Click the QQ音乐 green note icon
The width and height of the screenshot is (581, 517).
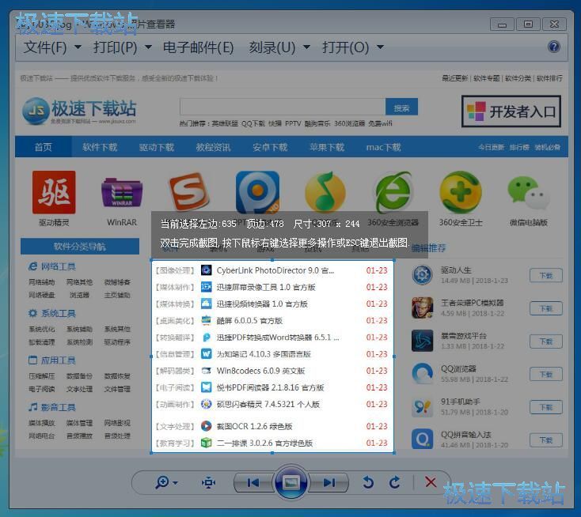point(325,192)
